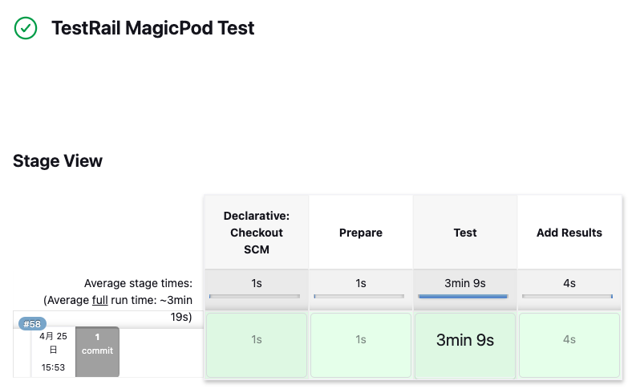
Task: Click the Test average time progress bar
Action: [463, 297]
